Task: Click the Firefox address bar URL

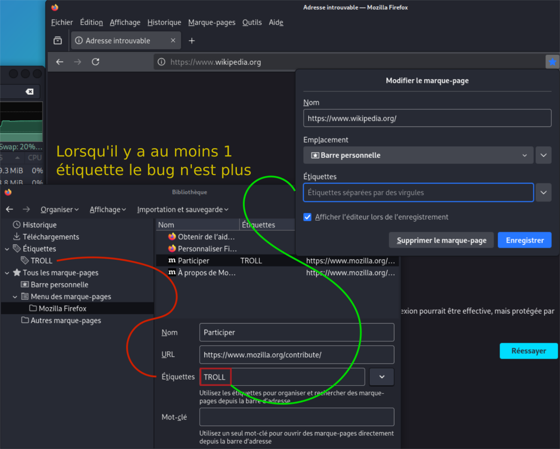Action: [216, 62]
